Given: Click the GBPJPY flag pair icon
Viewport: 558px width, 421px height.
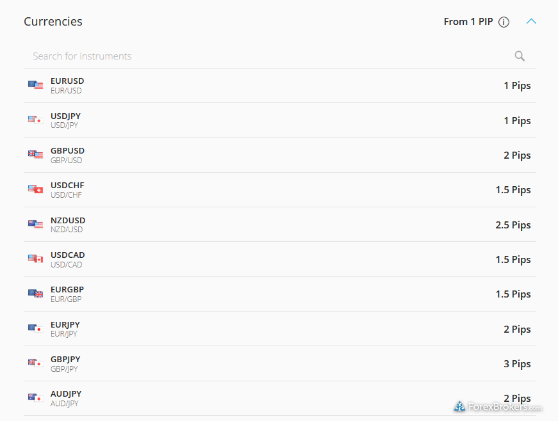Looking at the screenshot, I should point(36,363).
